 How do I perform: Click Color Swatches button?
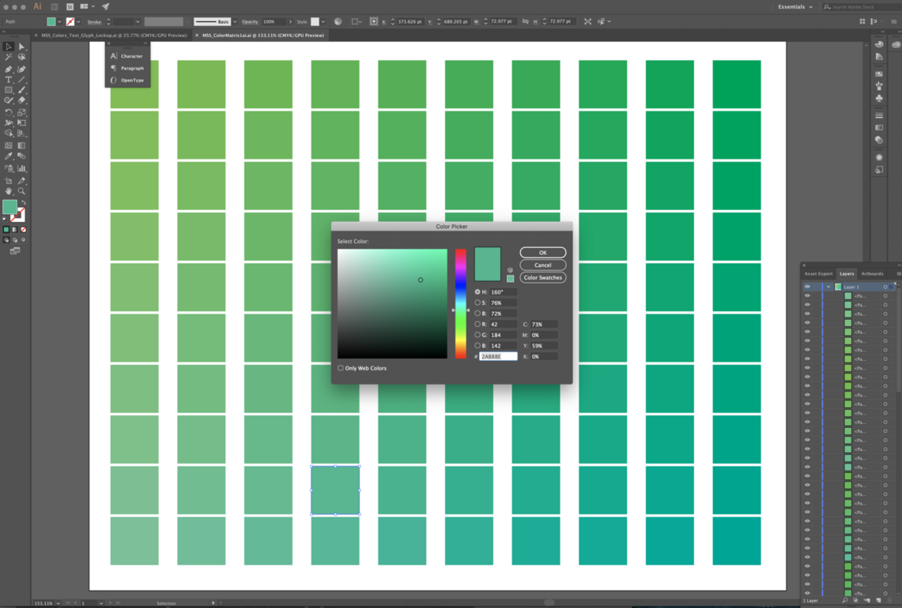542,278
